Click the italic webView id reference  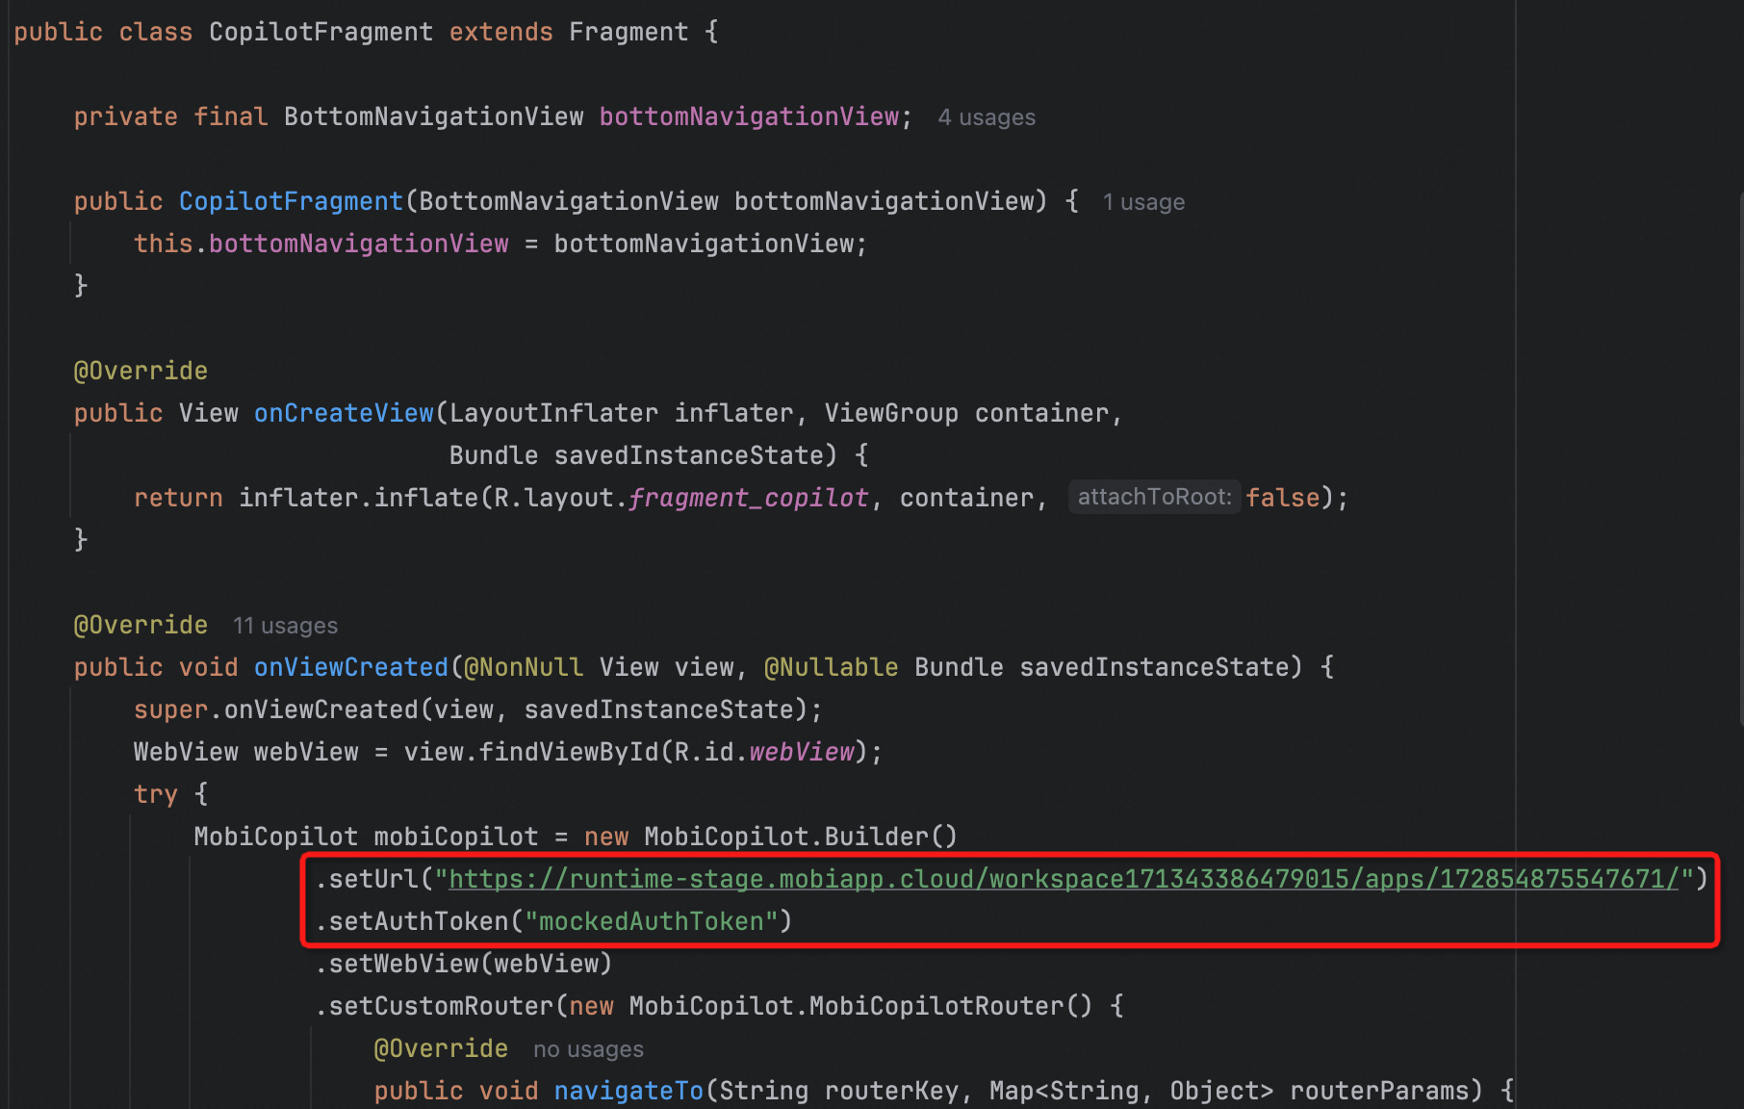[802, 752]
